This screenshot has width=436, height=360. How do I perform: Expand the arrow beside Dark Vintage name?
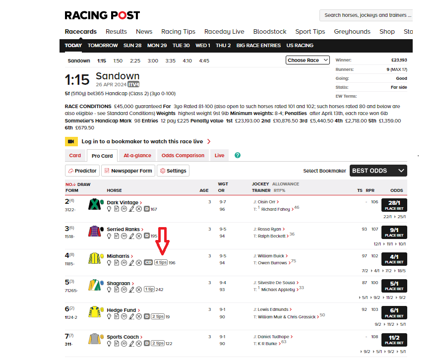[x=141, y=203]
